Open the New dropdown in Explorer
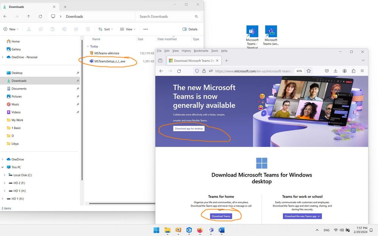378x236 pixels. (11, 29)
